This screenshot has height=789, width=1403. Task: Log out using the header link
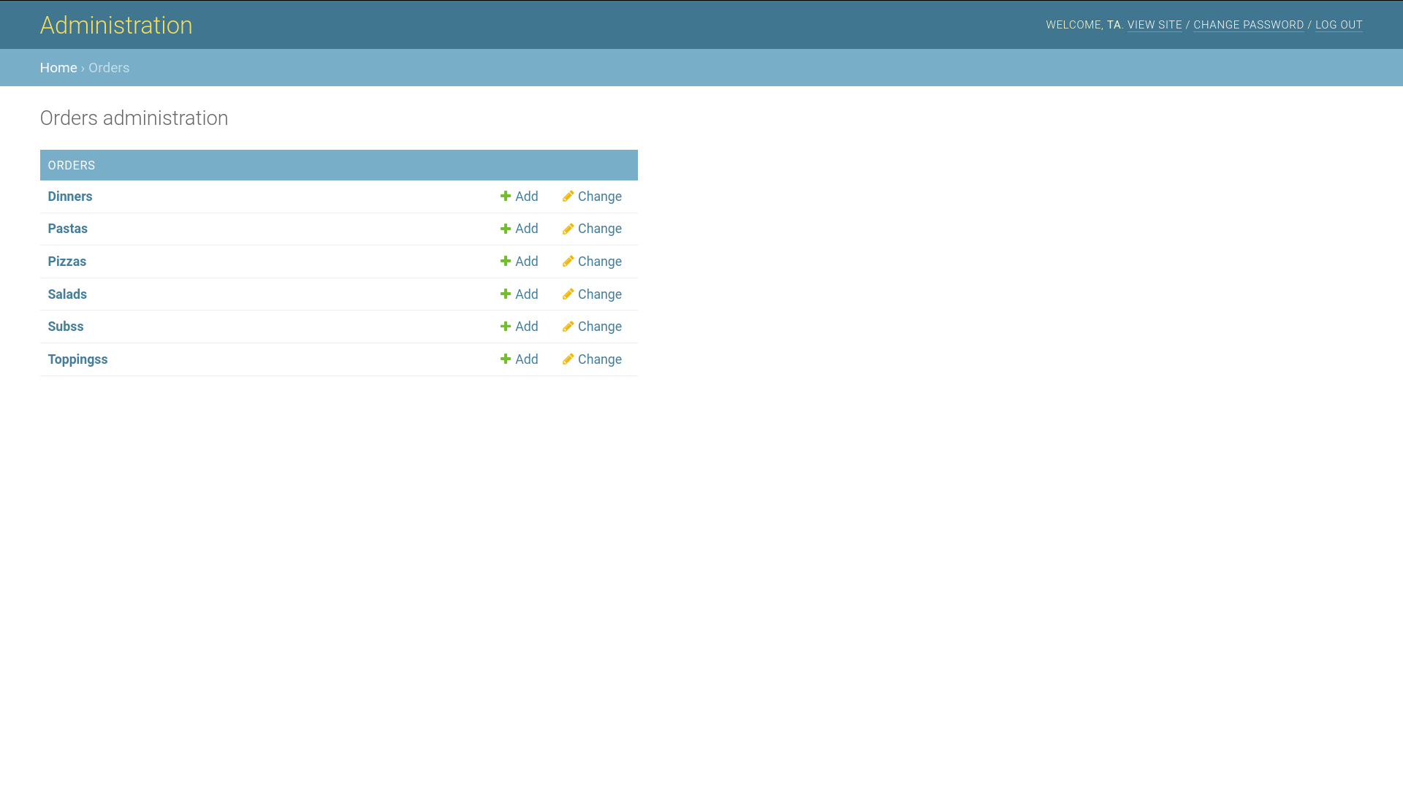pos(1339,25)
